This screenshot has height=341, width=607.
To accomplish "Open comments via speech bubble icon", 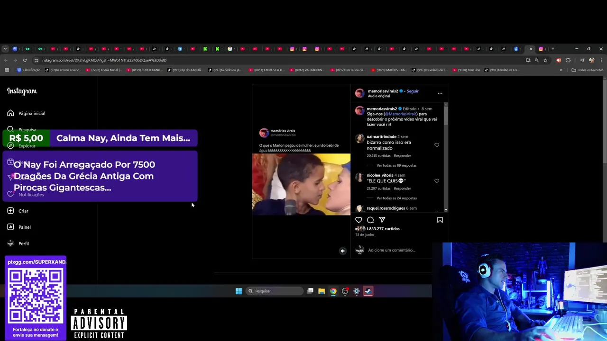I will (370, 220).
